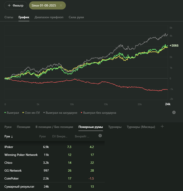Select the Winning Poker Network row
183x191 pixels.
(x=21, y=155)
